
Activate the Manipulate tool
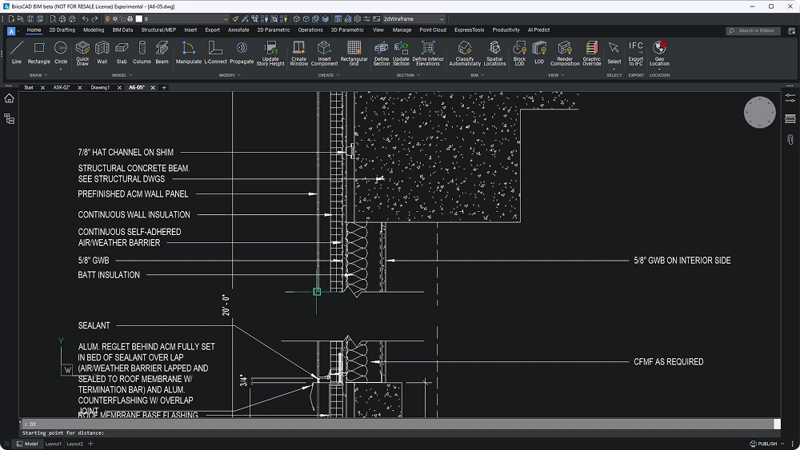[188, 53]
